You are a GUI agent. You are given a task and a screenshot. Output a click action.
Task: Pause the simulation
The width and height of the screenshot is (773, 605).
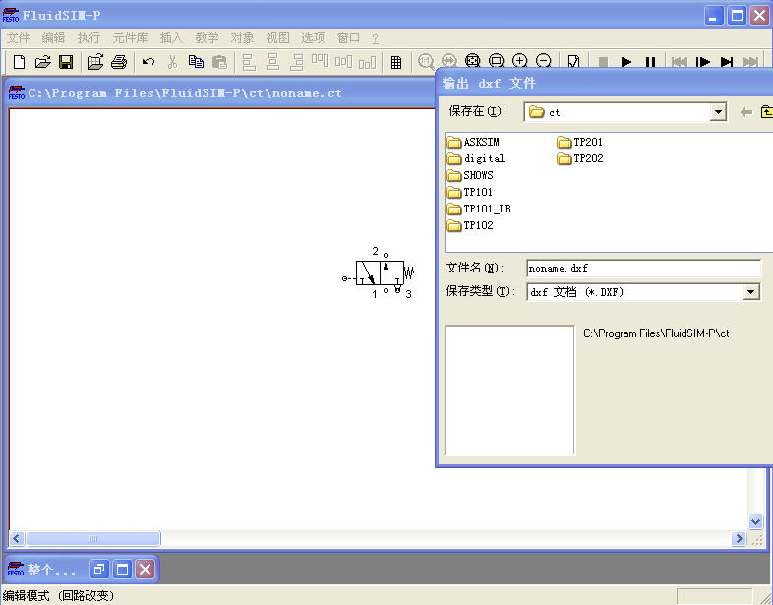pyautogui.click(x=650, y=62)
